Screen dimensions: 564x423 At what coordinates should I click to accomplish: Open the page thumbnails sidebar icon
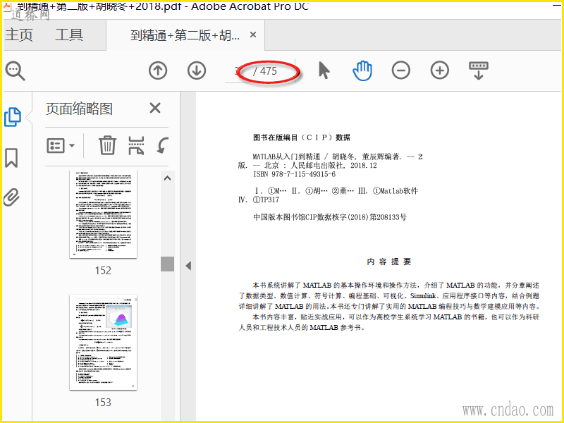[x=13, y=117]
